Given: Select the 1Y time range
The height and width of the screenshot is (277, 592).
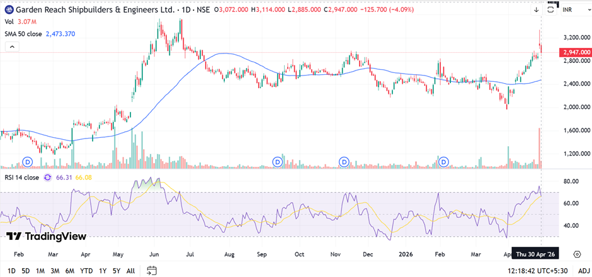Looking at the screenshot, I should click(x=102, y=271).
